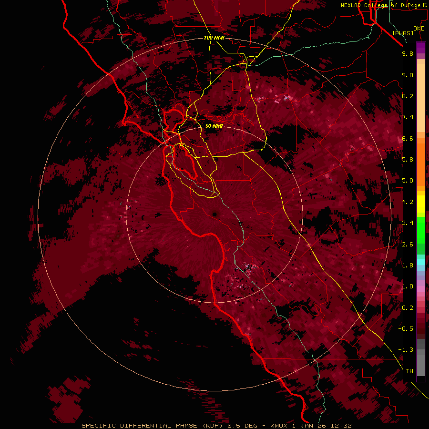
Task: Click the 1 JAN 26 12:32 timestamp
Action: [x=322, y=426]
